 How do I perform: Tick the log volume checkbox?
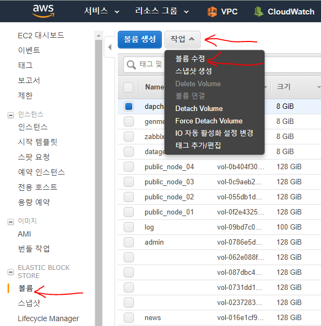pos(129,227)
